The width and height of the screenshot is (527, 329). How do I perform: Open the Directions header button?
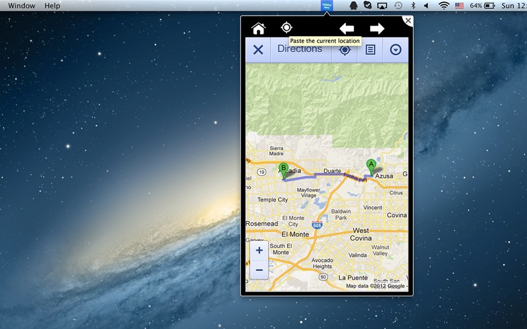[301, 50]
